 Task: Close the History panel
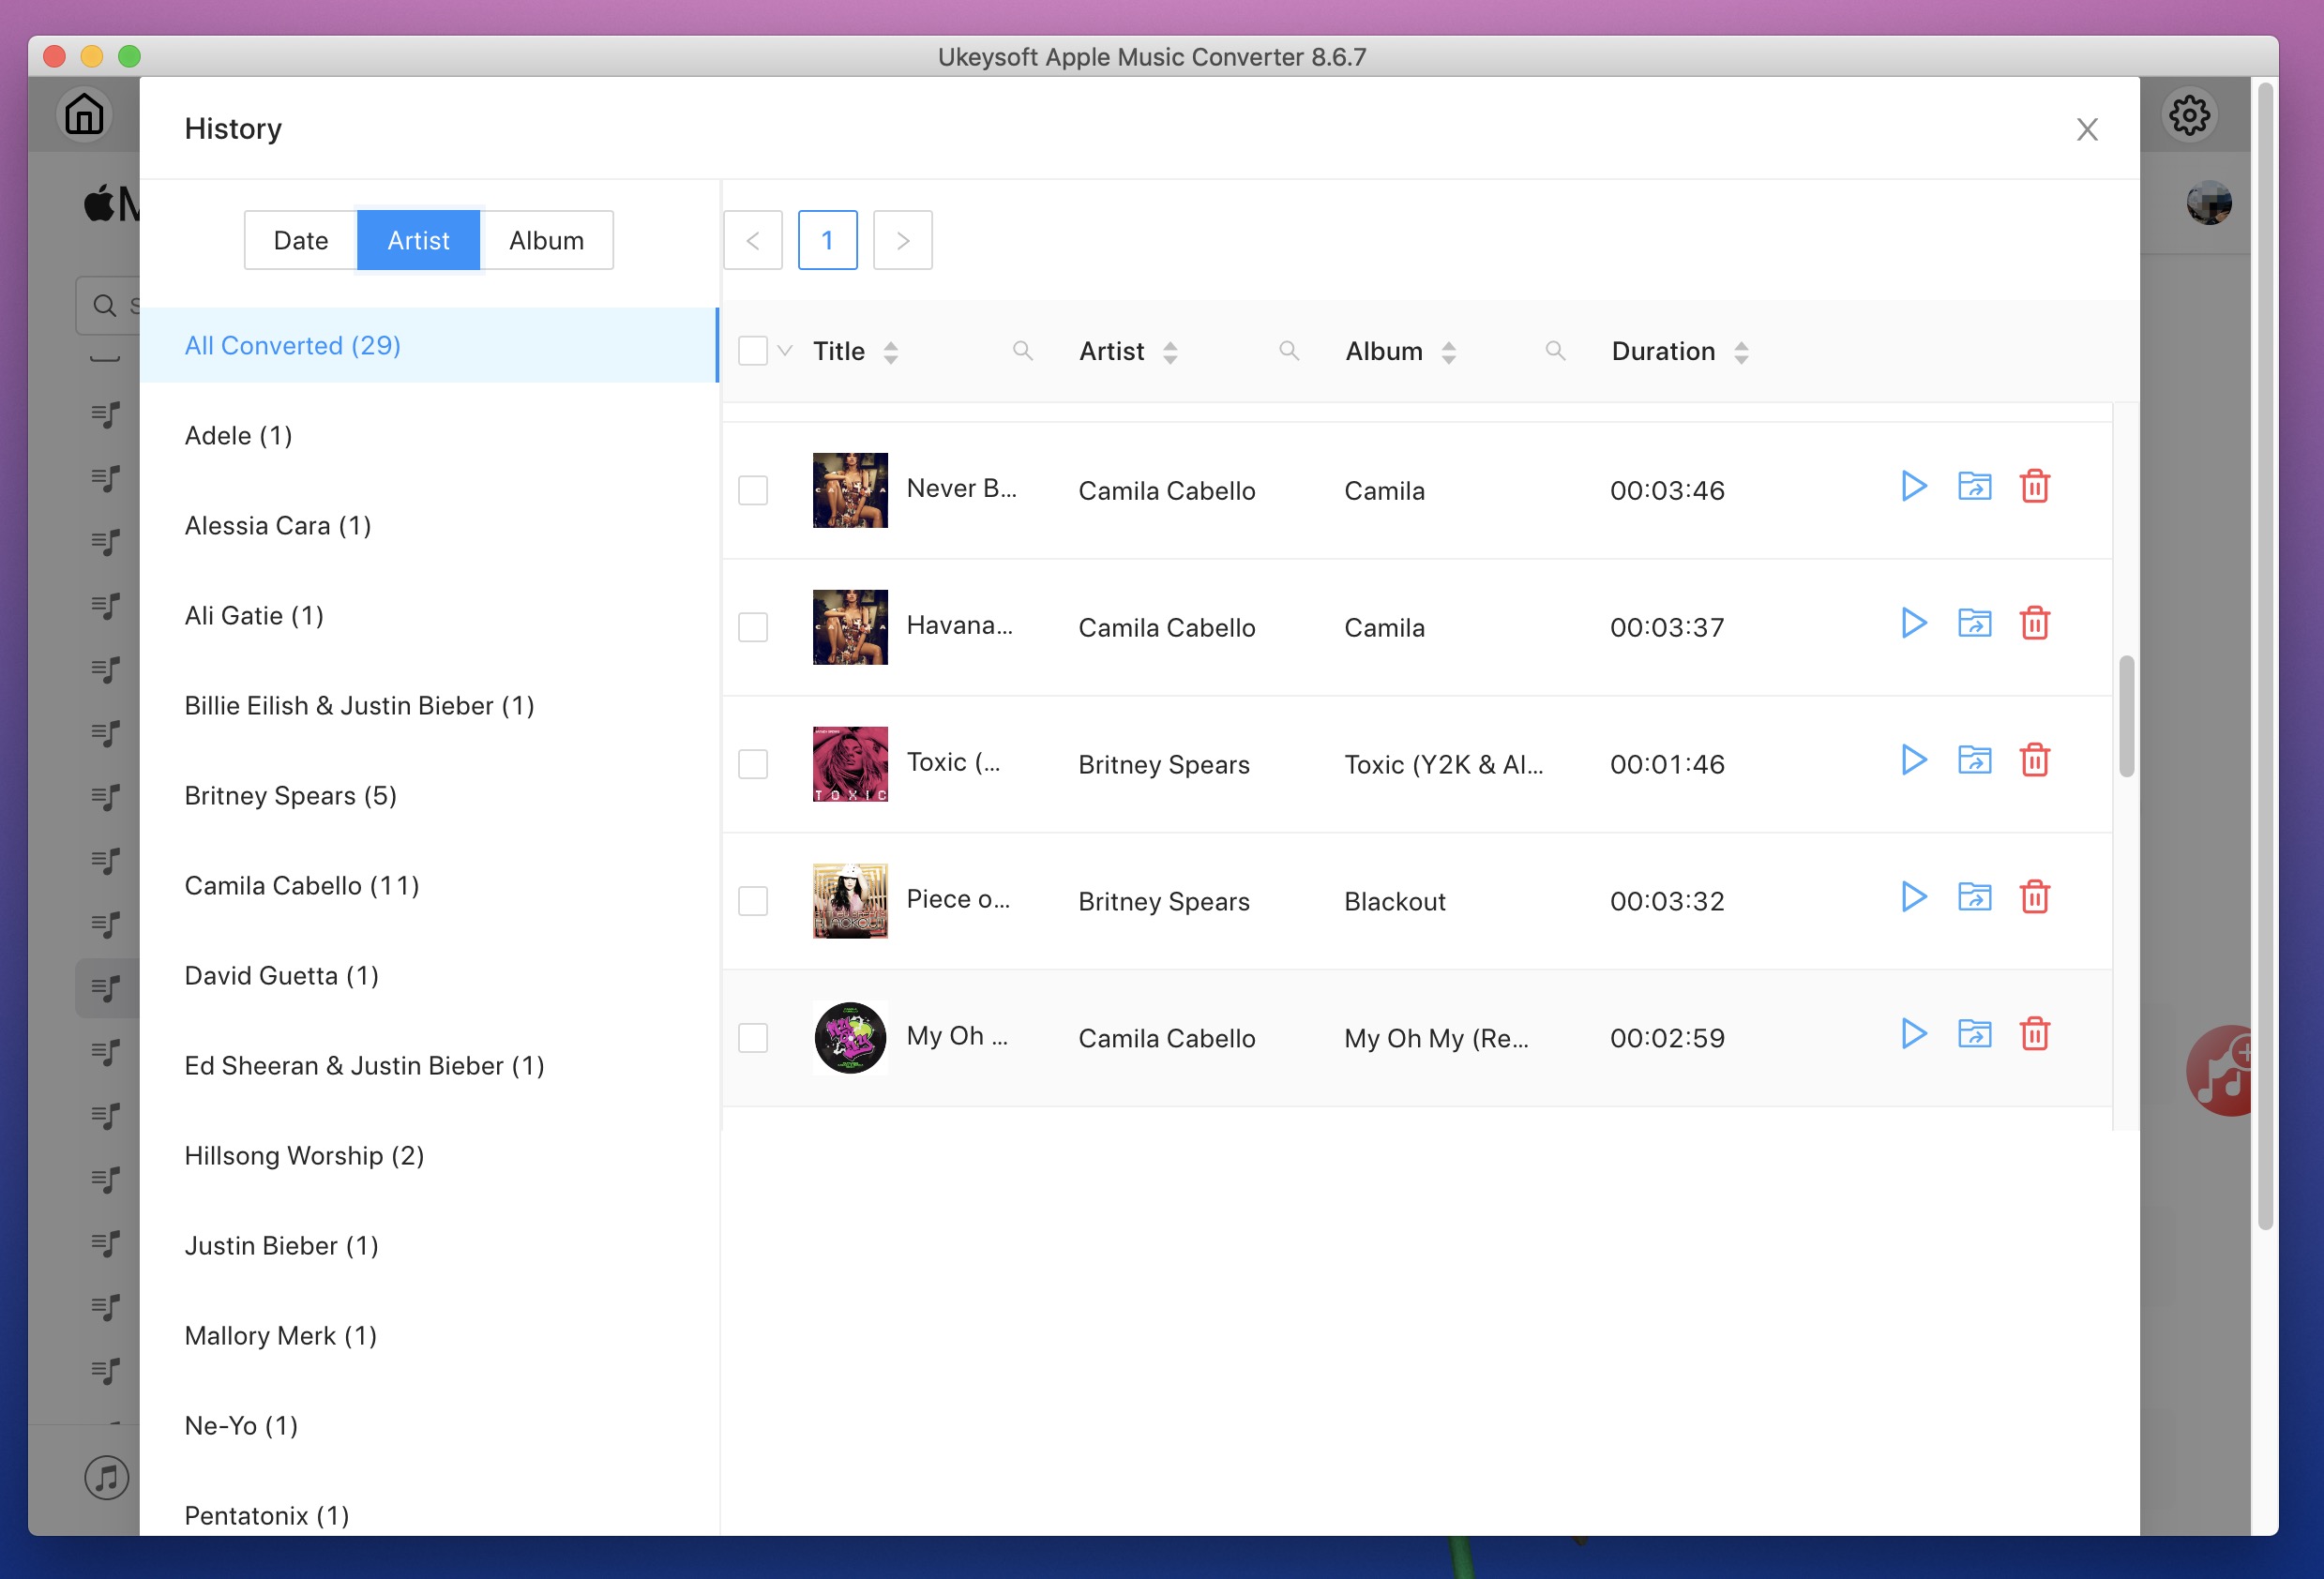(2087, 130)
